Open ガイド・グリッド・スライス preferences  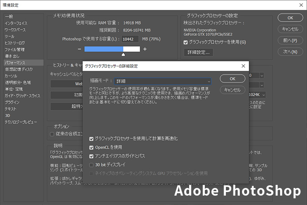23,96
